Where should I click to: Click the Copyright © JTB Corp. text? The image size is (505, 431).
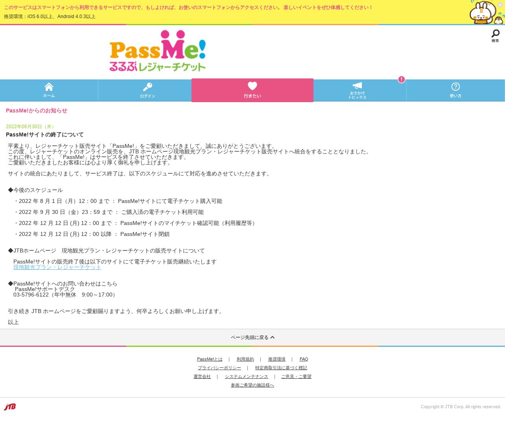pyautogui.click(x=461, y=407)
